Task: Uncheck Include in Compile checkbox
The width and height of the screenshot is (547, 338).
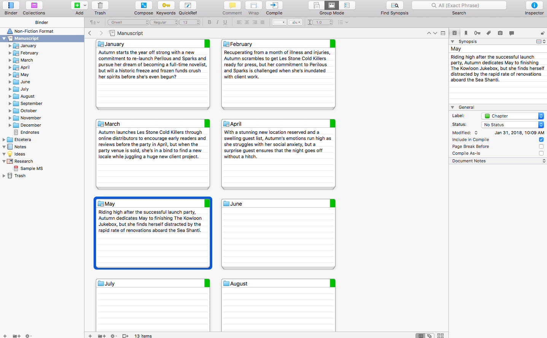Action: pyautogui.click(x=541, y=140)
